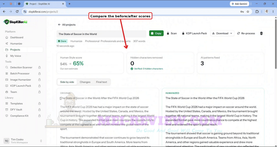The width and height of the screenshot is (277, 147).
Task: Click the lock icon beside Image Humanizer
Action: [x=39, y=80]
